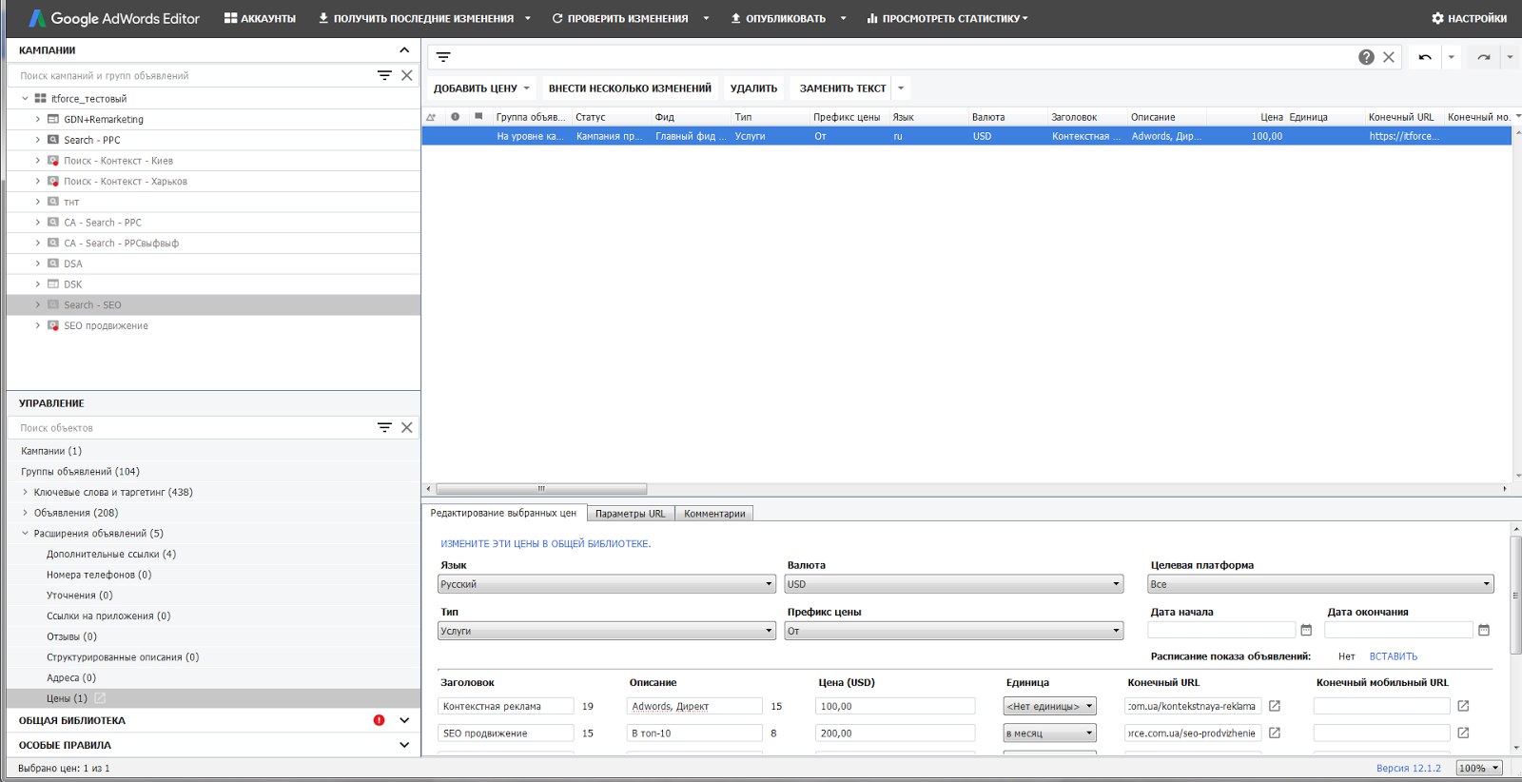Click the red error icon in Общая библиотека

(x=379, y=720)
